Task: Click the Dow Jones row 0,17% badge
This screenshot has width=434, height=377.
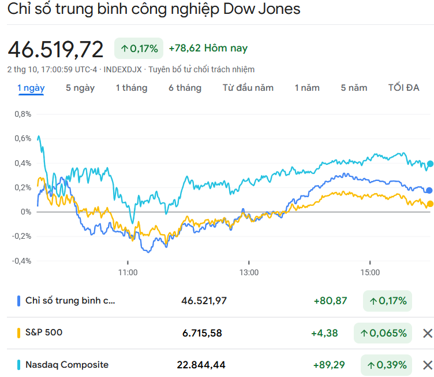Action: tap(387, 301)
